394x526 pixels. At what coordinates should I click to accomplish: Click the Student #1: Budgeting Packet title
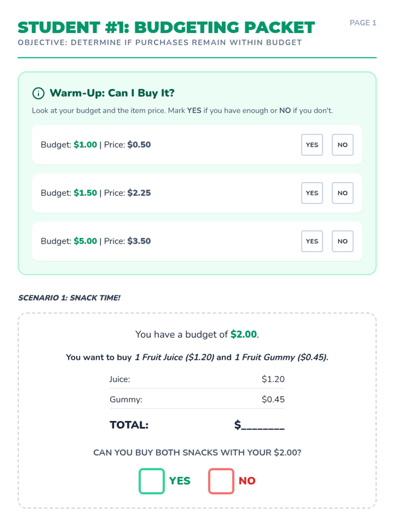[x=166, y=28]
